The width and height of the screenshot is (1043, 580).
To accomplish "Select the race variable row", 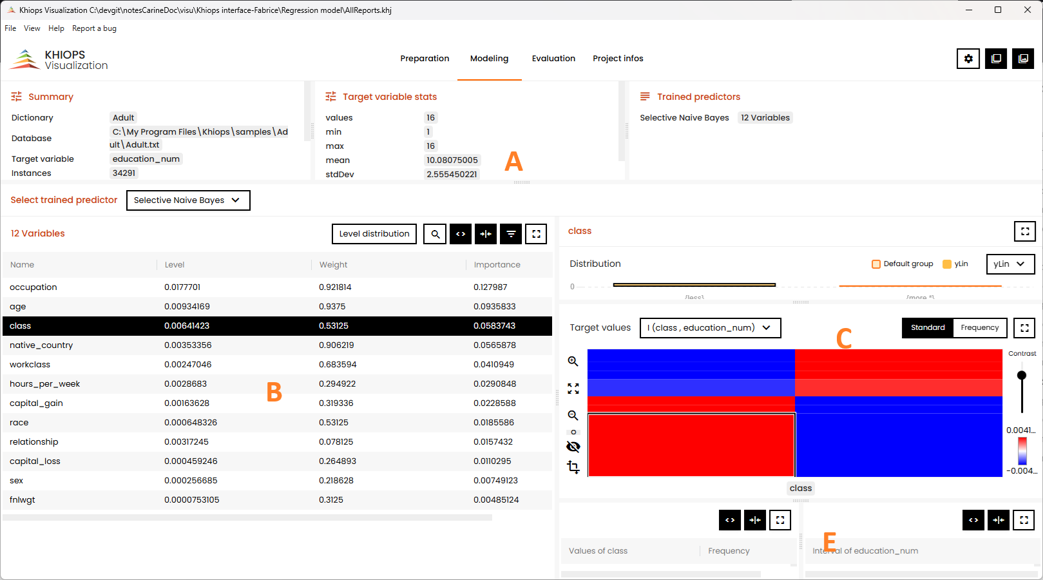I will click(x=277, y=423).
